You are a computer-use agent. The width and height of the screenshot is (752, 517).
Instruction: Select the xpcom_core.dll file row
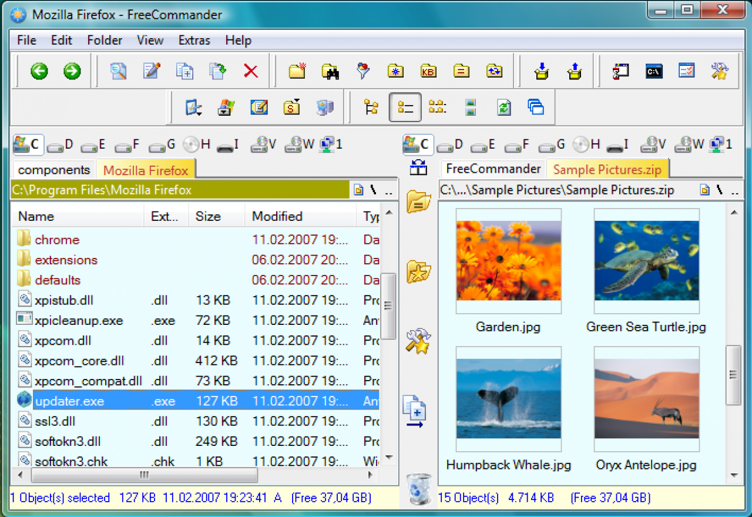(x=195, y=361)
